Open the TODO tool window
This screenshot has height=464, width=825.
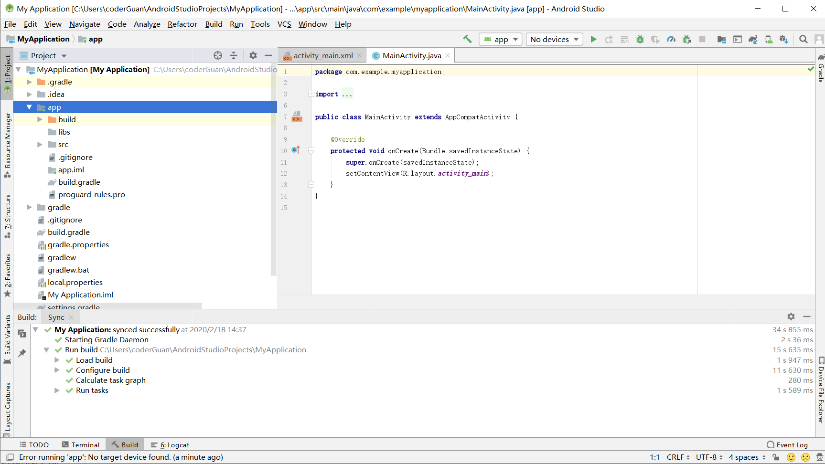pos(34,444)
